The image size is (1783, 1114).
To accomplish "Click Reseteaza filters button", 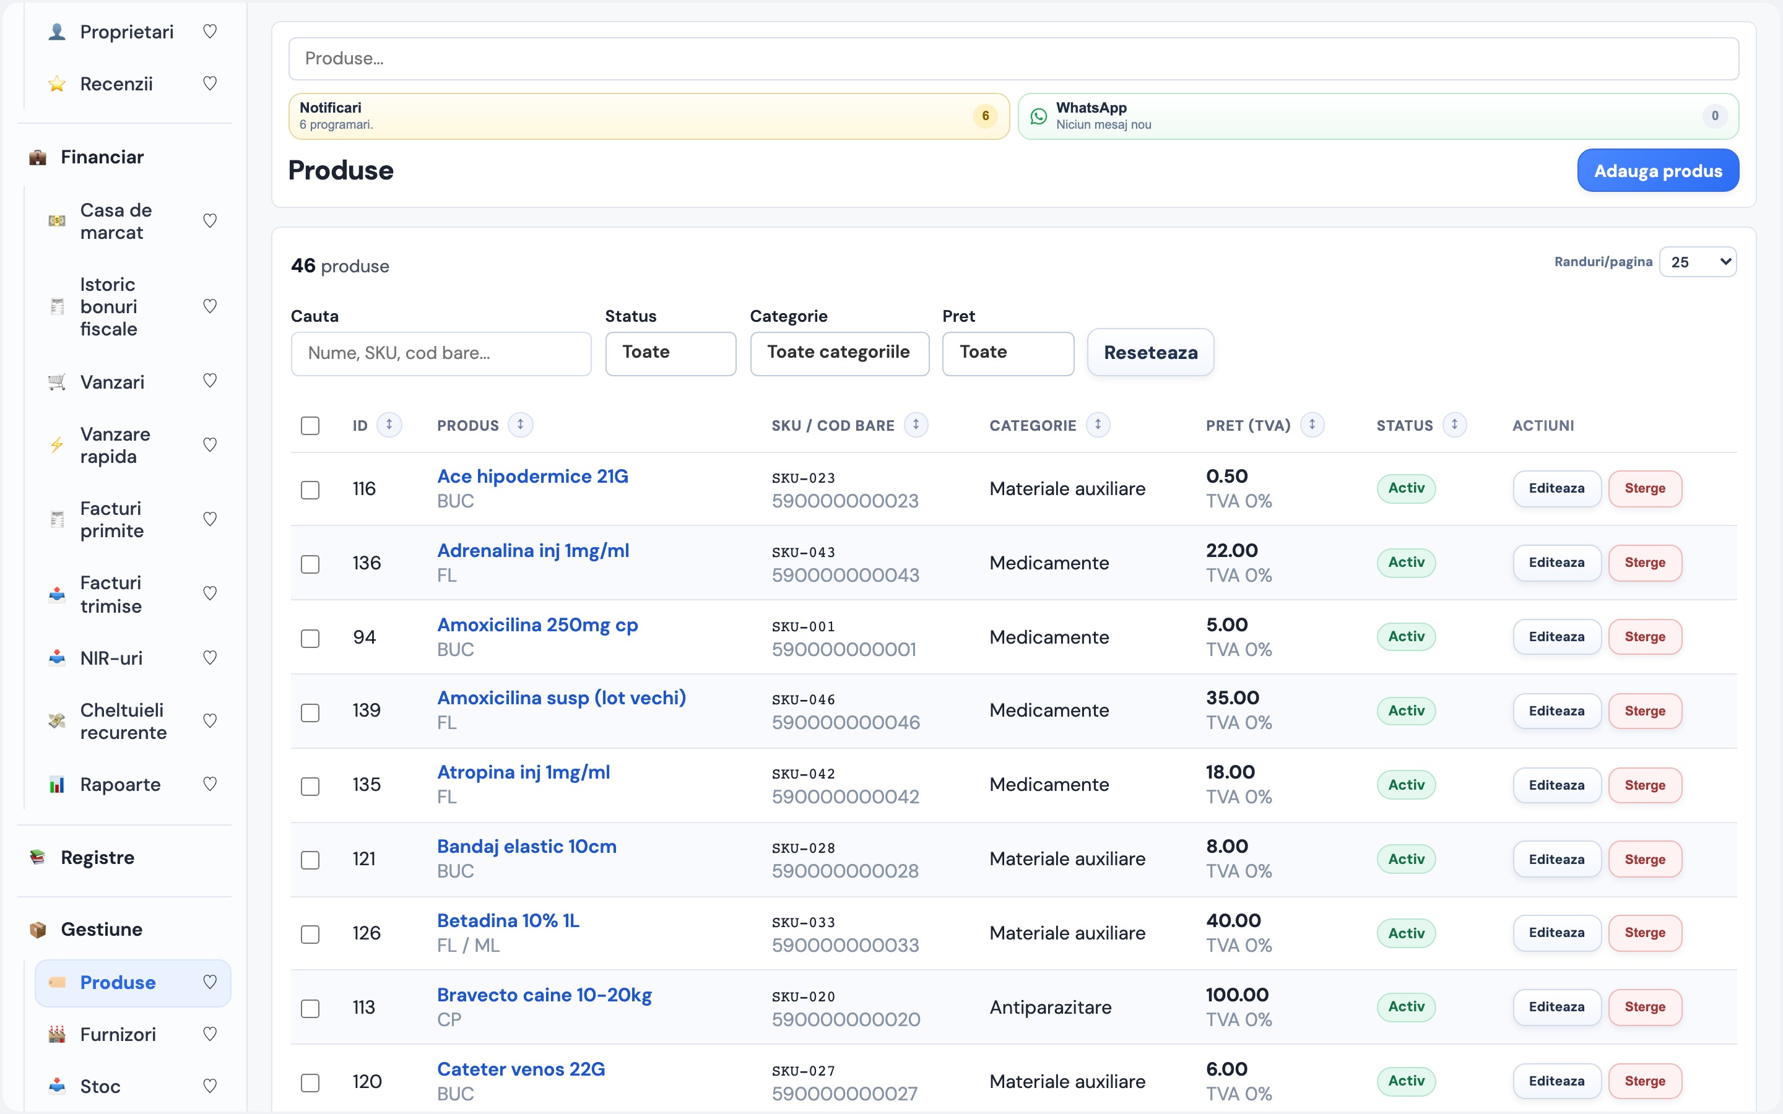I will [1150, 353].
